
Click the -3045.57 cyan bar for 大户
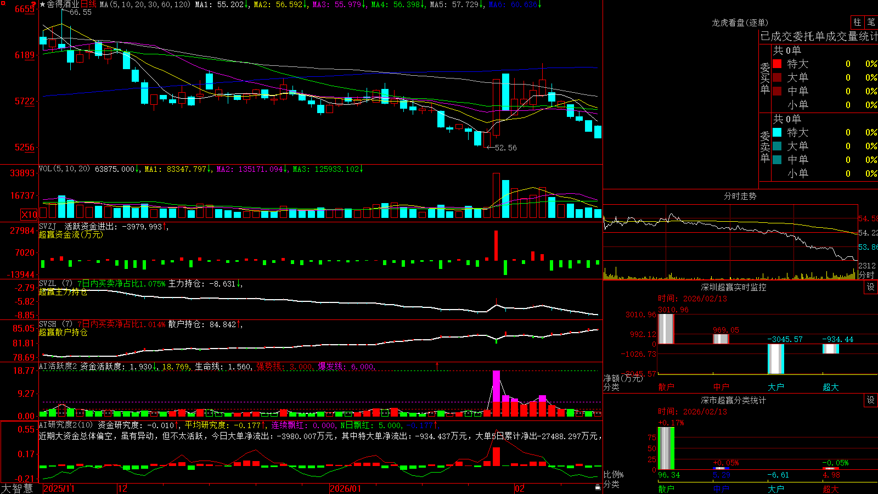pos(776,359)
